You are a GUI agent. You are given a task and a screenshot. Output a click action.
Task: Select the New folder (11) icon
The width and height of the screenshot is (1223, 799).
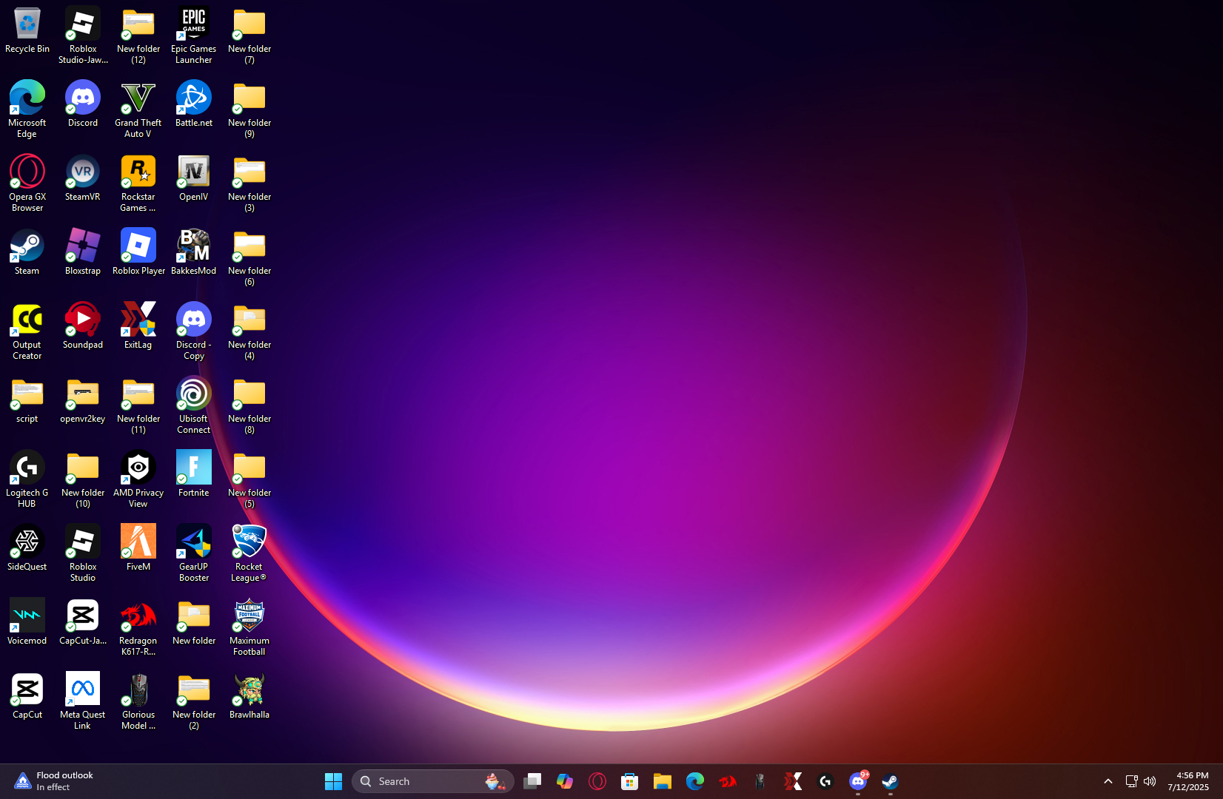point(138,405)
